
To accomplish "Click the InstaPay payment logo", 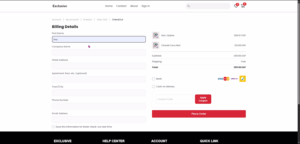I will [x=234, y=79].
